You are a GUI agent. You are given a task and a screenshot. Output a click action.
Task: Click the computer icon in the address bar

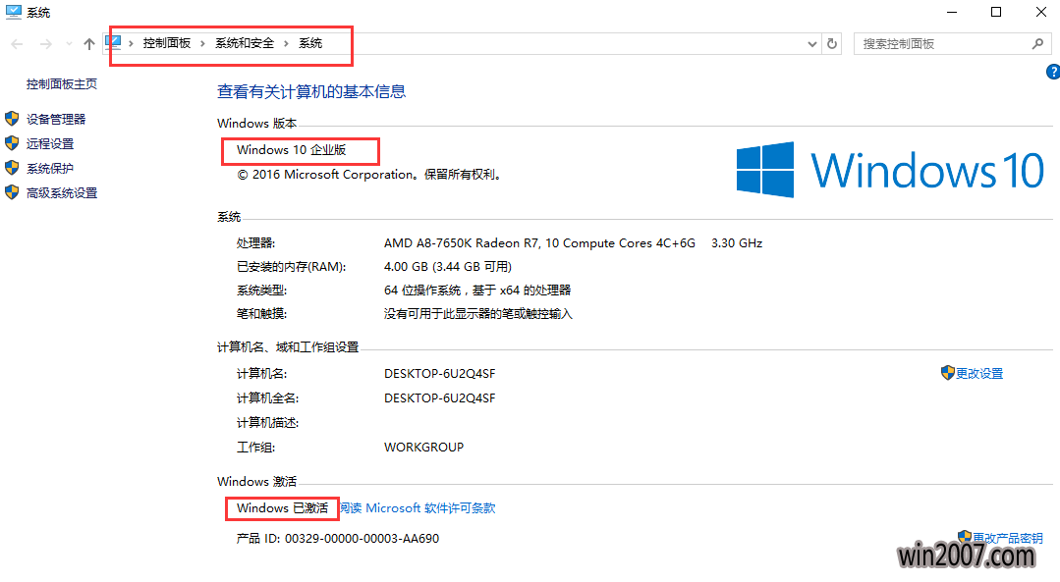pos(113,43)
